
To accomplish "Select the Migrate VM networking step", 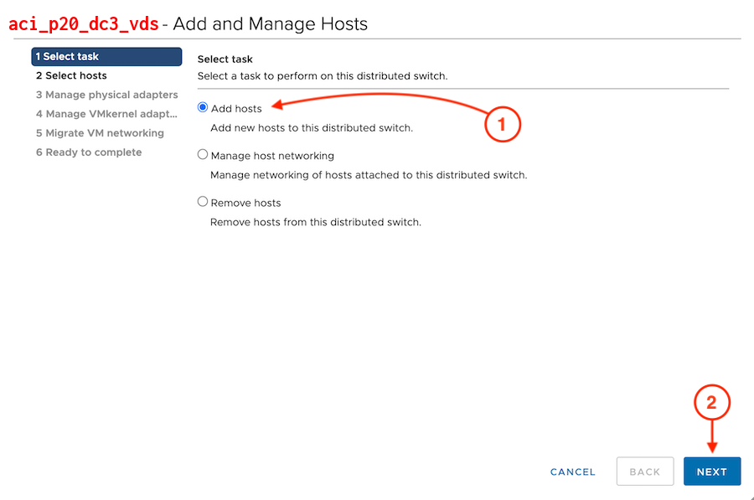I will (x=100, y=133).
